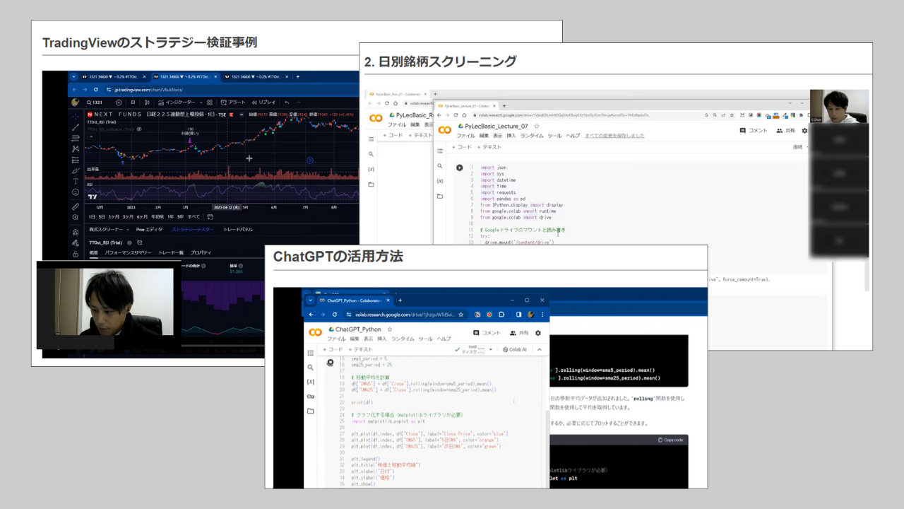This screenshot has height=509, width=904.
Task: Open トレード一覧 tab in strategy tester
Action: pyautogui.click(x=171, y=253)
